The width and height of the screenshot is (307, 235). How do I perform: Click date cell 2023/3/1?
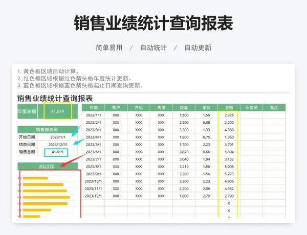pyautogui.click(x=94, y=130)
